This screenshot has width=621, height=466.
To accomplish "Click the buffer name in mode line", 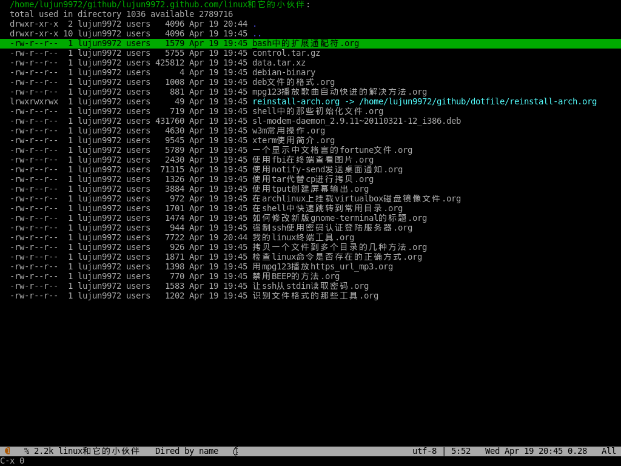I will click(99, 451).
